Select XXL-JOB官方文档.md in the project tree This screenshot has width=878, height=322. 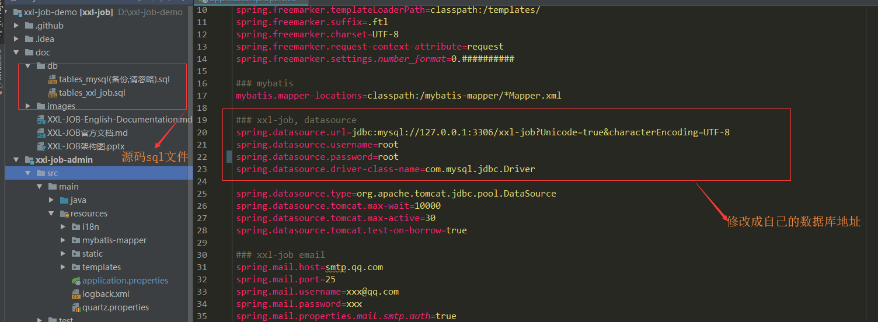pyautogui.click(x=88, y=133)
